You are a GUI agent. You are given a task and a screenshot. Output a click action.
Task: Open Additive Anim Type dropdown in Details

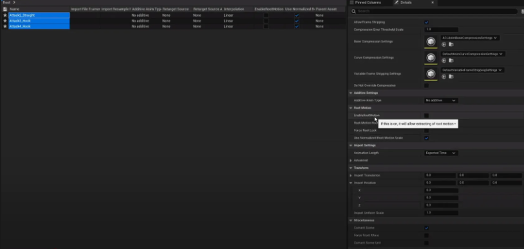[x=441, y=100]
